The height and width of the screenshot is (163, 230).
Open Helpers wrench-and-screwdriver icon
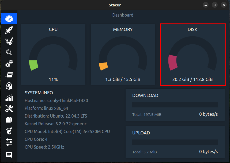coord(9,108)
